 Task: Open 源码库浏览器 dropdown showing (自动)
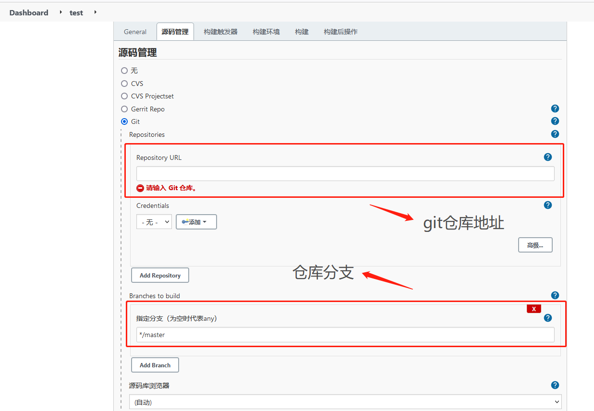point(345,402)
